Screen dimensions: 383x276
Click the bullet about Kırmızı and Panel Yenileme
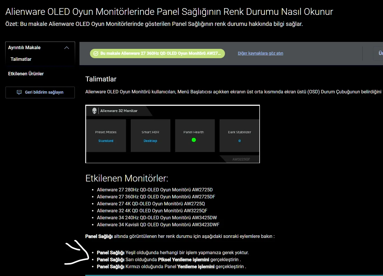(171, 267)
